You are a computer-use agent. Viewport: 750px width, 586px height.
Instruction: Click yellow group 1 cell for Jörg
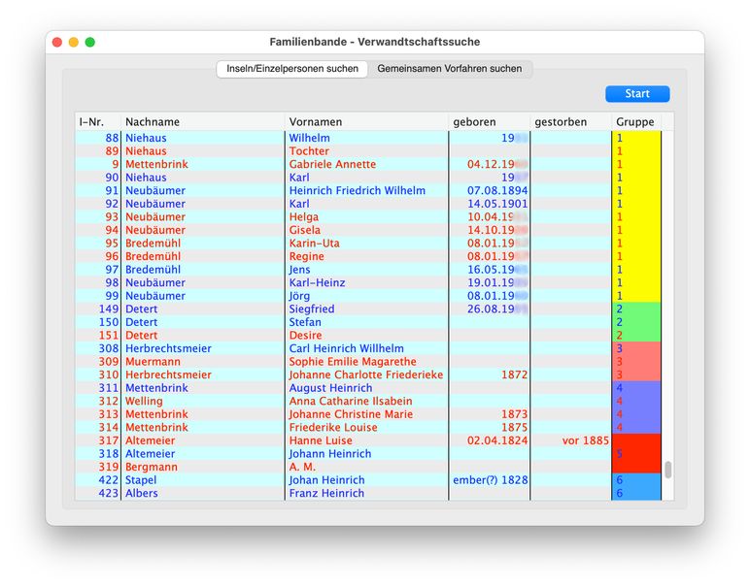click(636, 296)
